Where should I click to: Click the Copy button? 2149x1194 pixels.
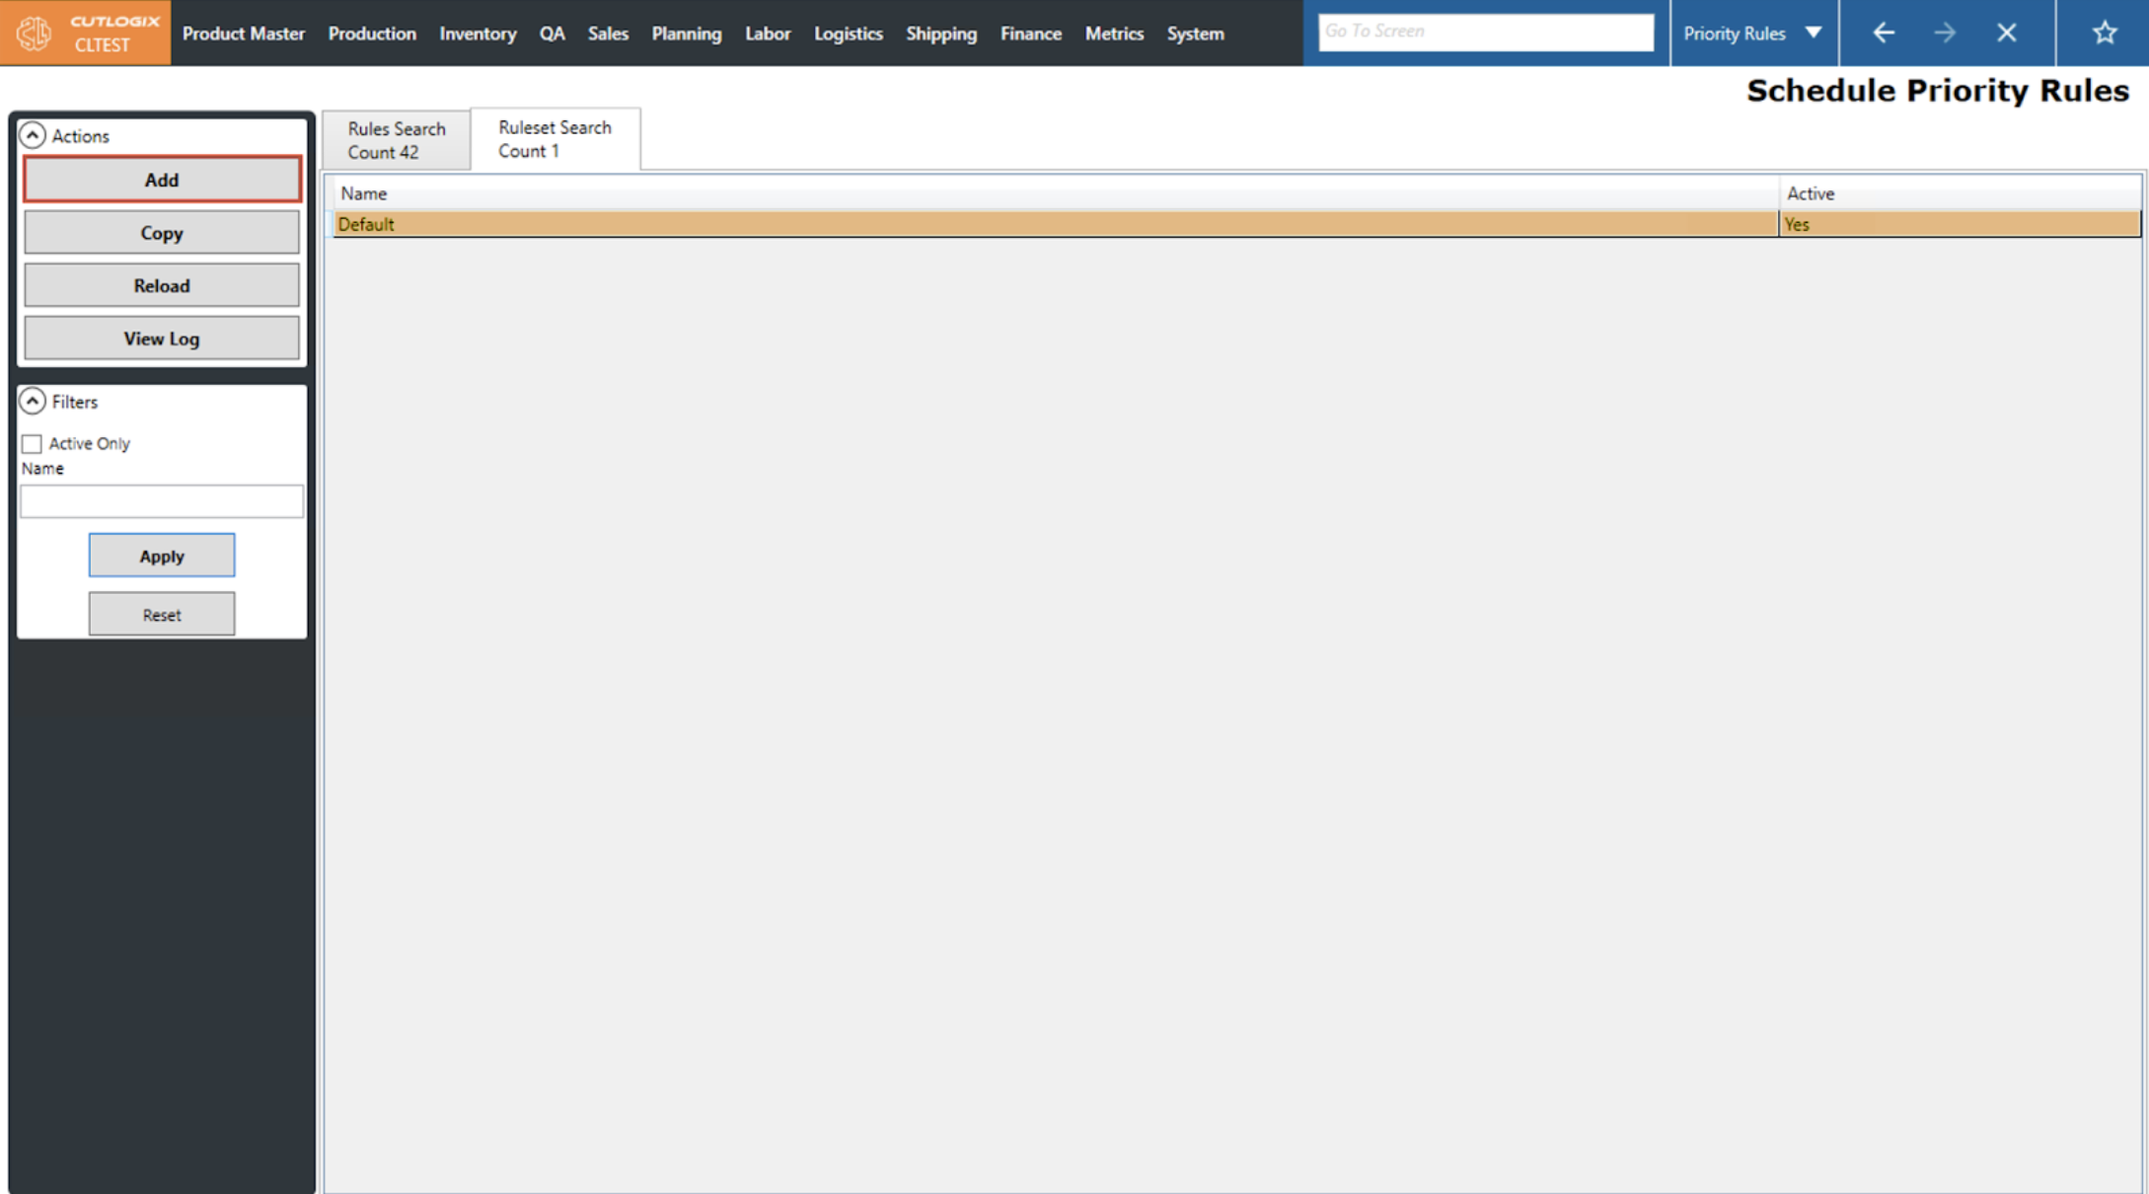(162, 233)
